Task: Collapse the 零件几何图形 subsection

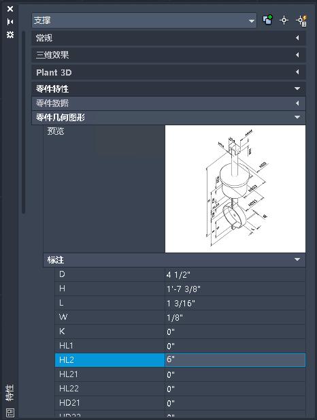Action: pyautogui.click(x=169, y=117)
